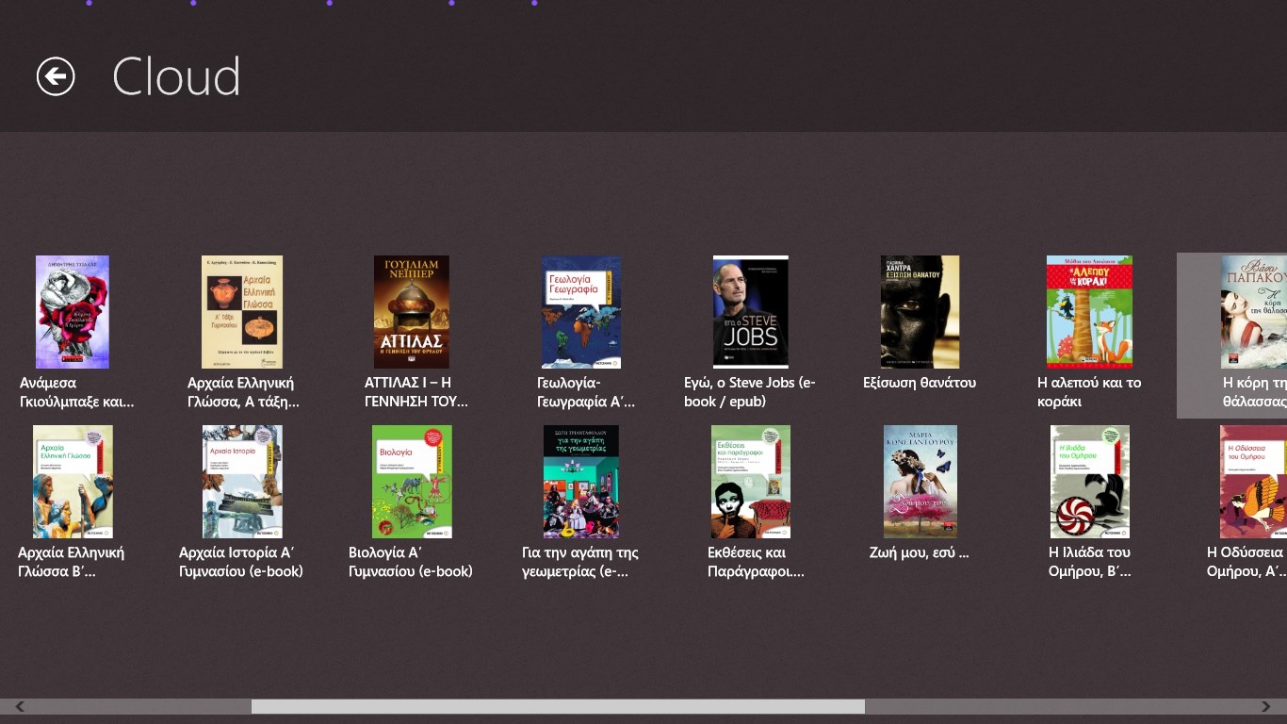Select "Η Οδύσσεια του Ομήρου, Α΄"
Screen dimensions: 1287x724
pos(1253,482)
